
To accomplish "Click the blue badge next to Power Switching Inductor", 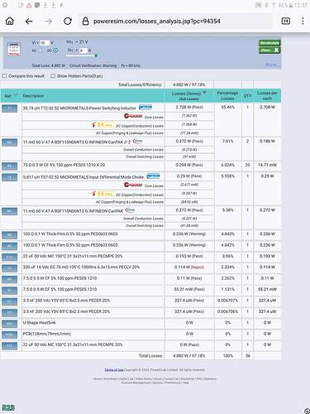I will click(145, 107).
